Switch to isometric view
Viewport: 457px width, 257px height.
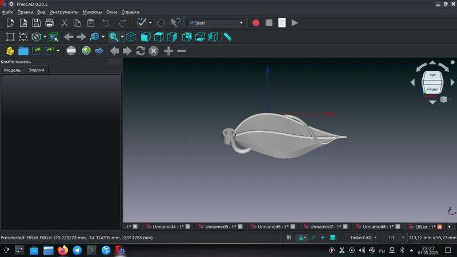[131, 37]
